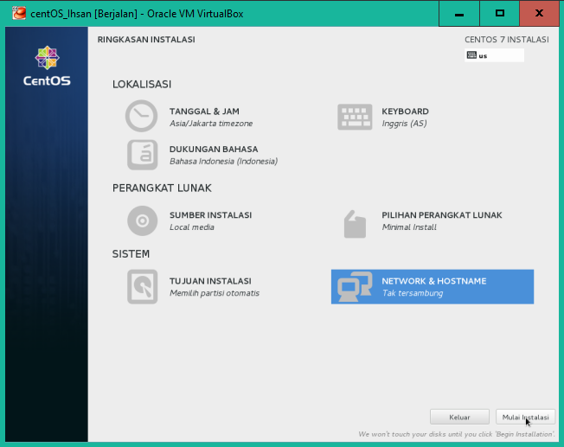564x447 pixels.
Task: Open PILIHAN PERANGKAT LUNAK label
Action: pyautogui.click(x=442, y=215)
